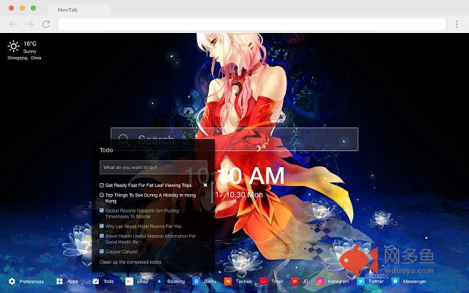Click the '17.10.30 Mon' date text
The height and width of the screenshot is (293, 469).
point(239,195)
